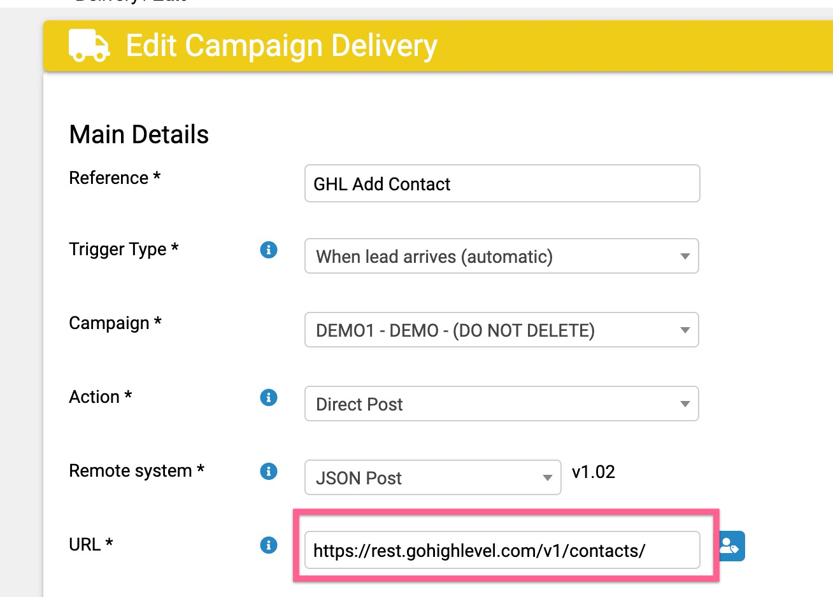Open the Trigger Type dropdown
This screenshot has height=597, width=833.
(x=685, y=256)
